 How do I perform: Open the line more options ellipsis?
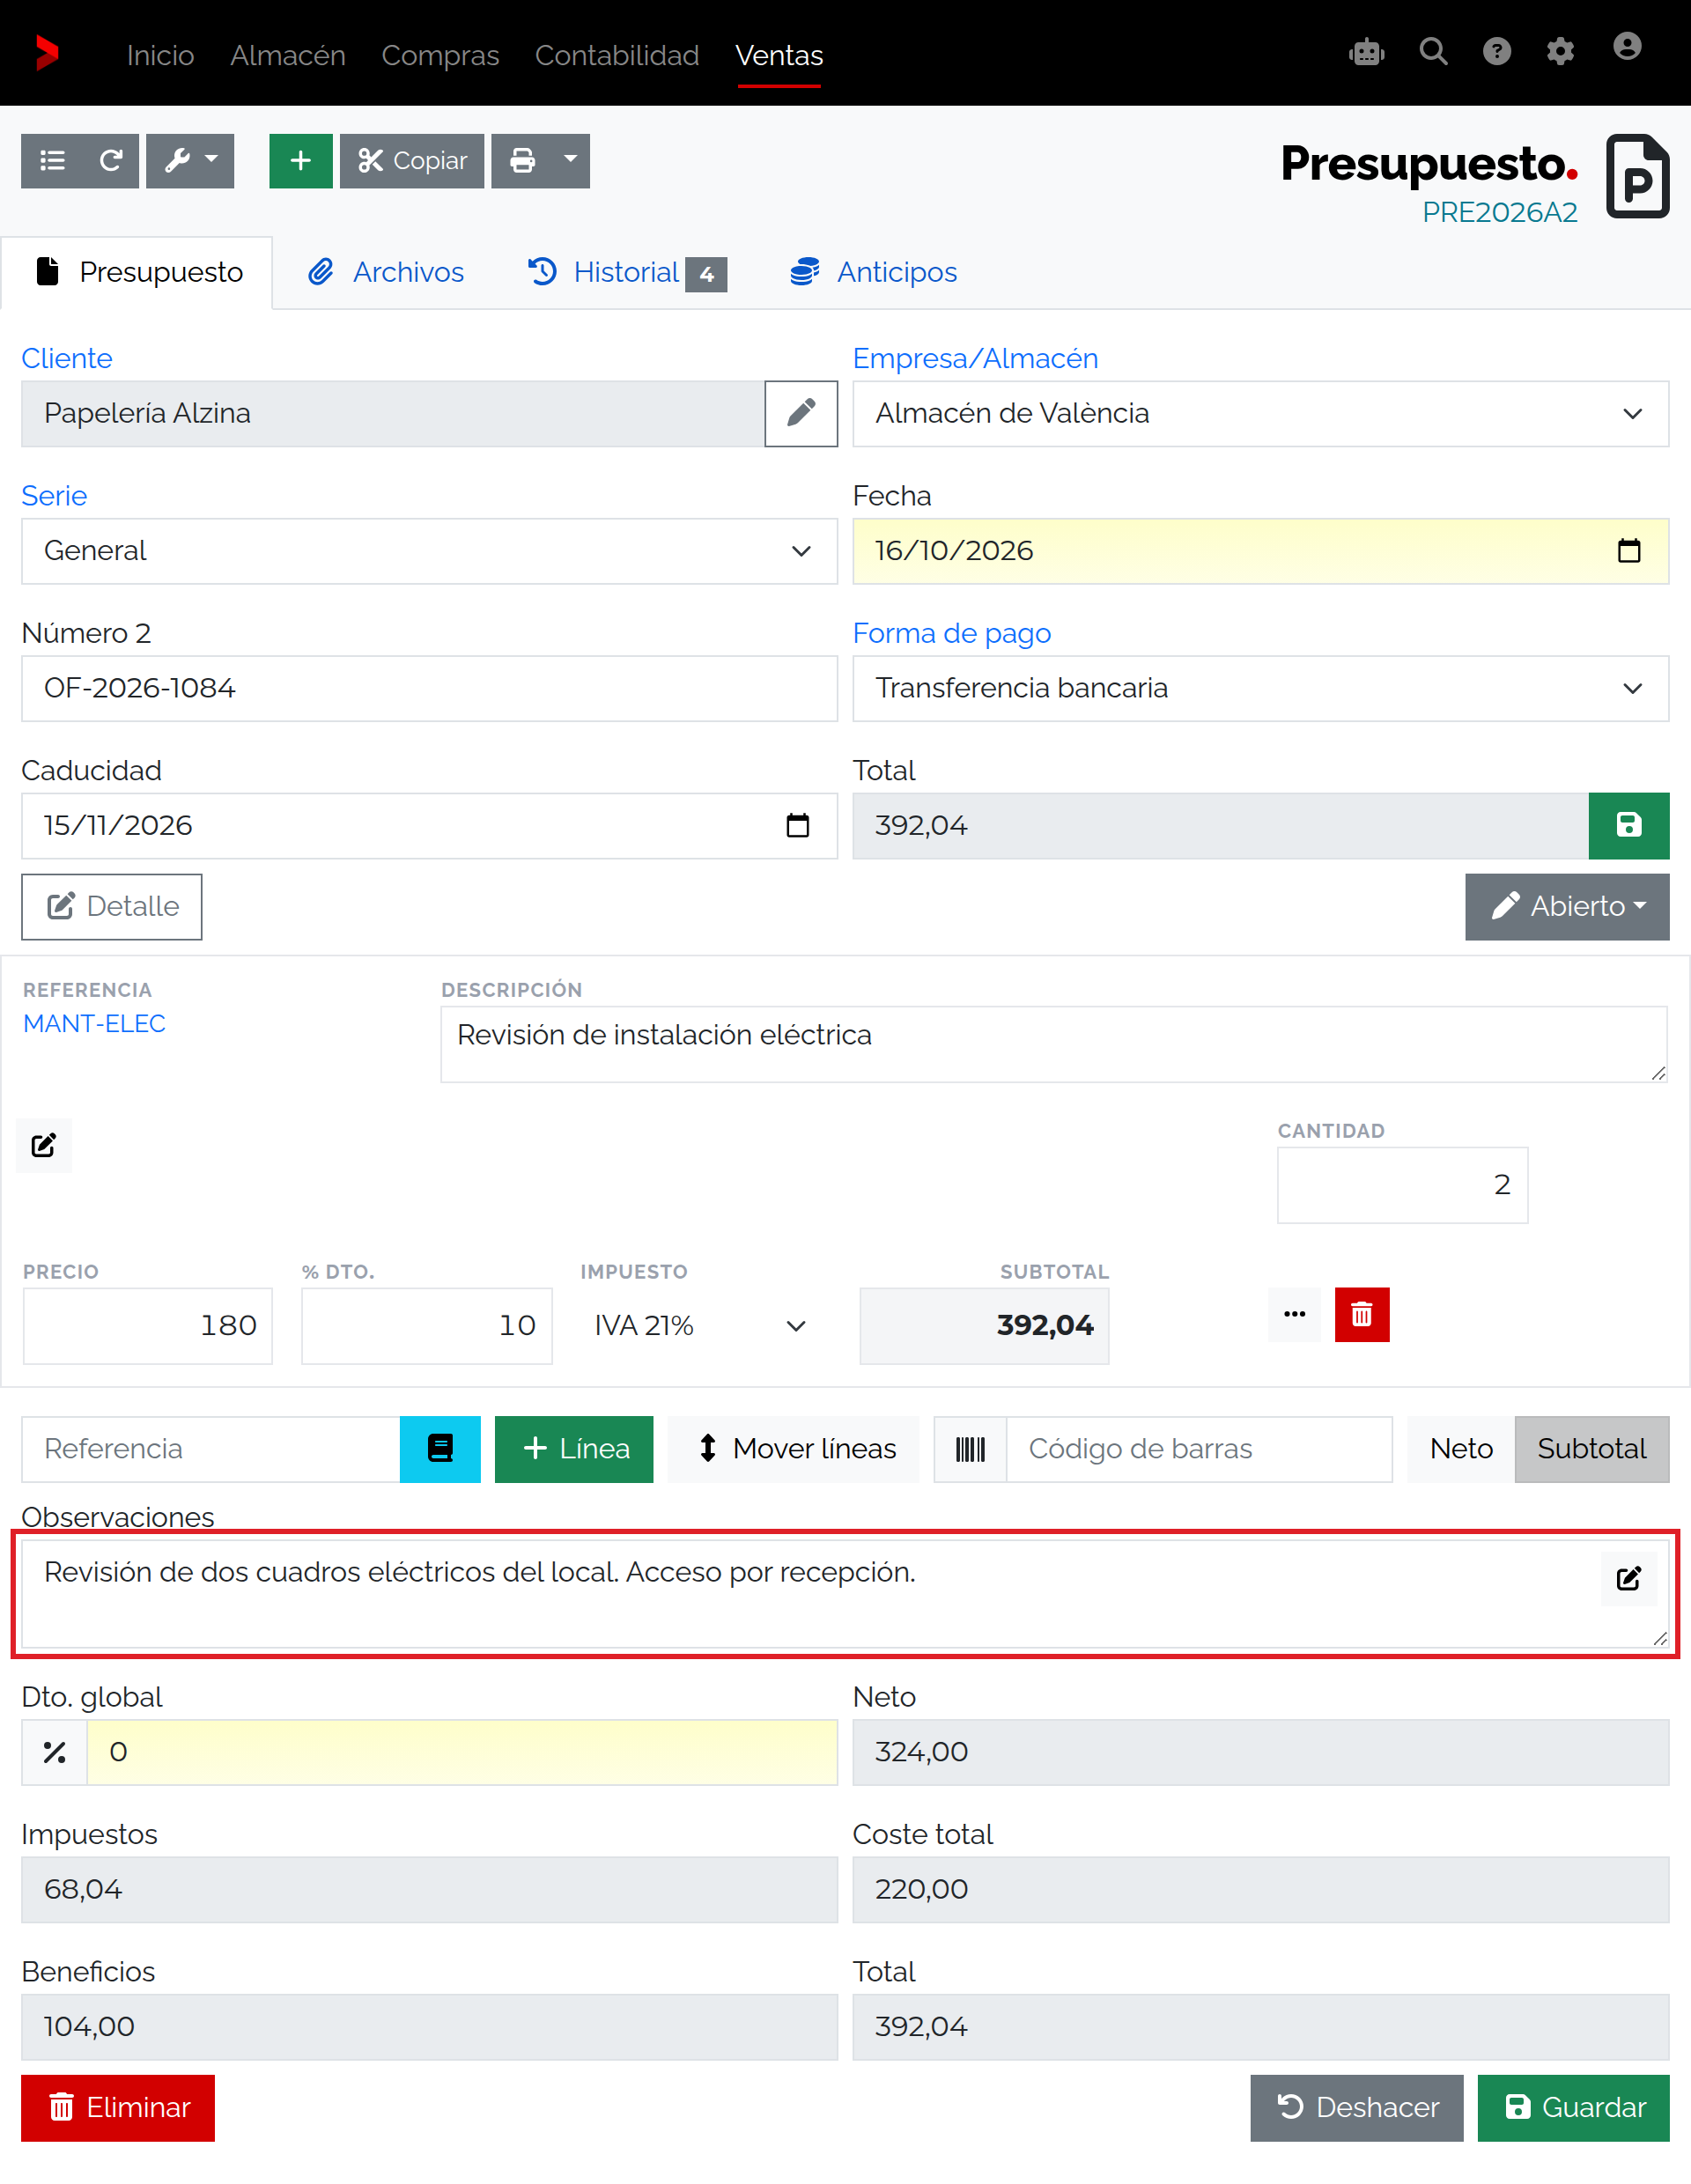1294,1314
